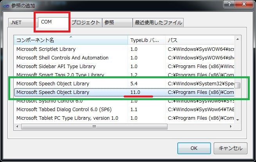
Task: Click vertical scrollbar up arrow
Action: 238,39
